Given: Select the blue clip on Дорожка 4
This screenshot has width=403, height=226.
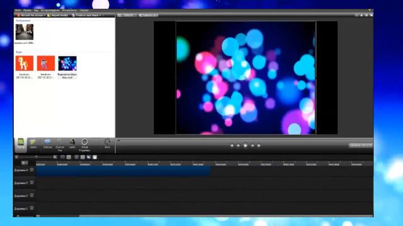Looking at the screenshot, I should pyautogui.click(x=123, y=171).
